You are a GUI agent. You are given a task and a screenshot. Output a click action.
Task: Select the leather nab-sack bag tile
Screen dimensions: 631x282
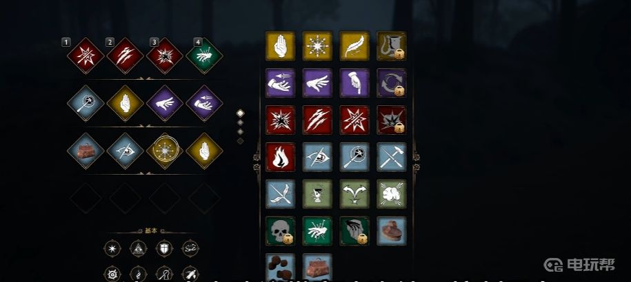[317, 267]
